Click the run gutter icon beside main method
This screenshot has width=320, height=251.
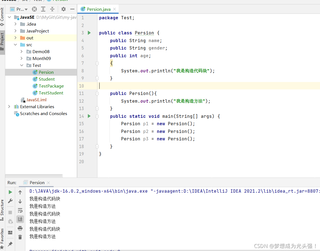coord(89,116)
